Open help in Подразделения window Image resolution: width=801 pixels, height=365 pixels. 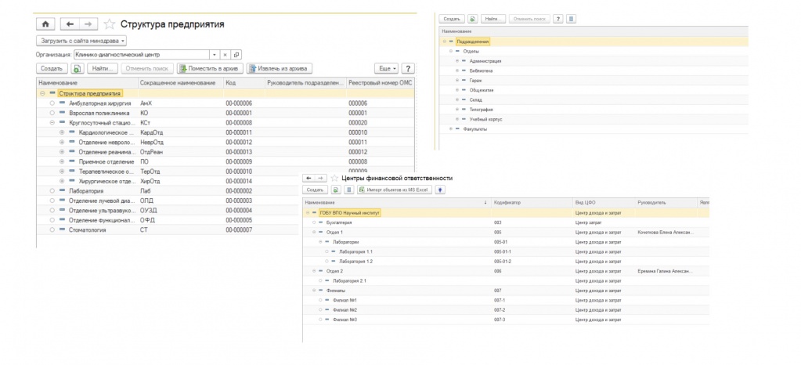558,19
